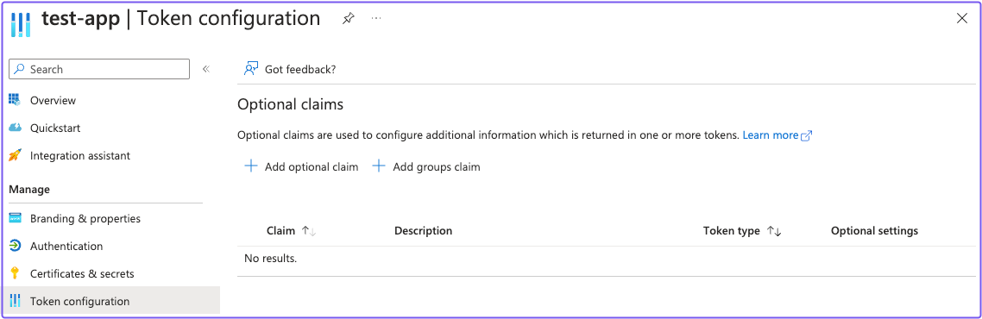Click the Overview grid icon

tap(15, 100)
